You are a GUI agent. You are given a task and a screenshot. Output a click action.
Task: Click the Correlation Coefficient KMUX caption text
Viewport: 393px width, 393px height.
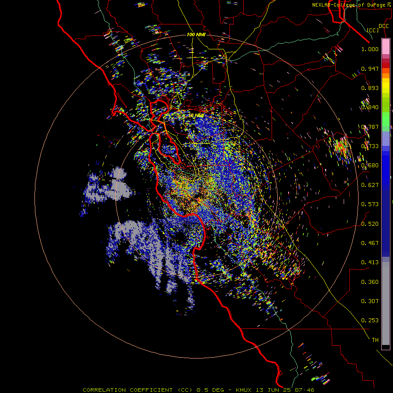[x=198, y=390]
